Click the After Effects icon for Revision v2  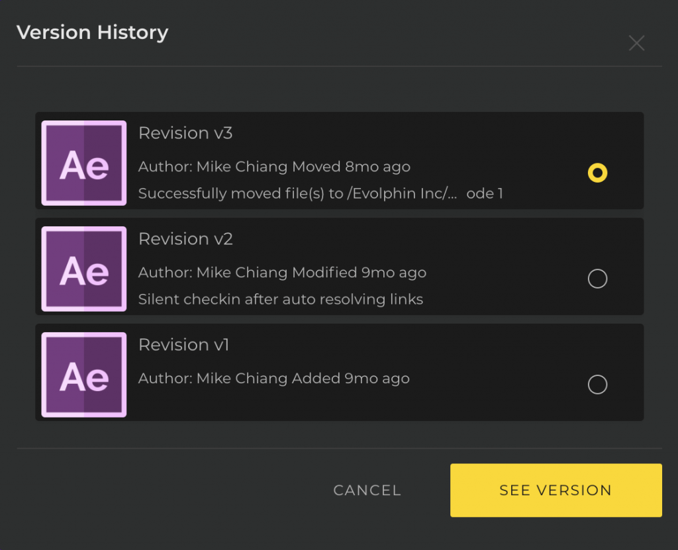(x=84, y=269)
